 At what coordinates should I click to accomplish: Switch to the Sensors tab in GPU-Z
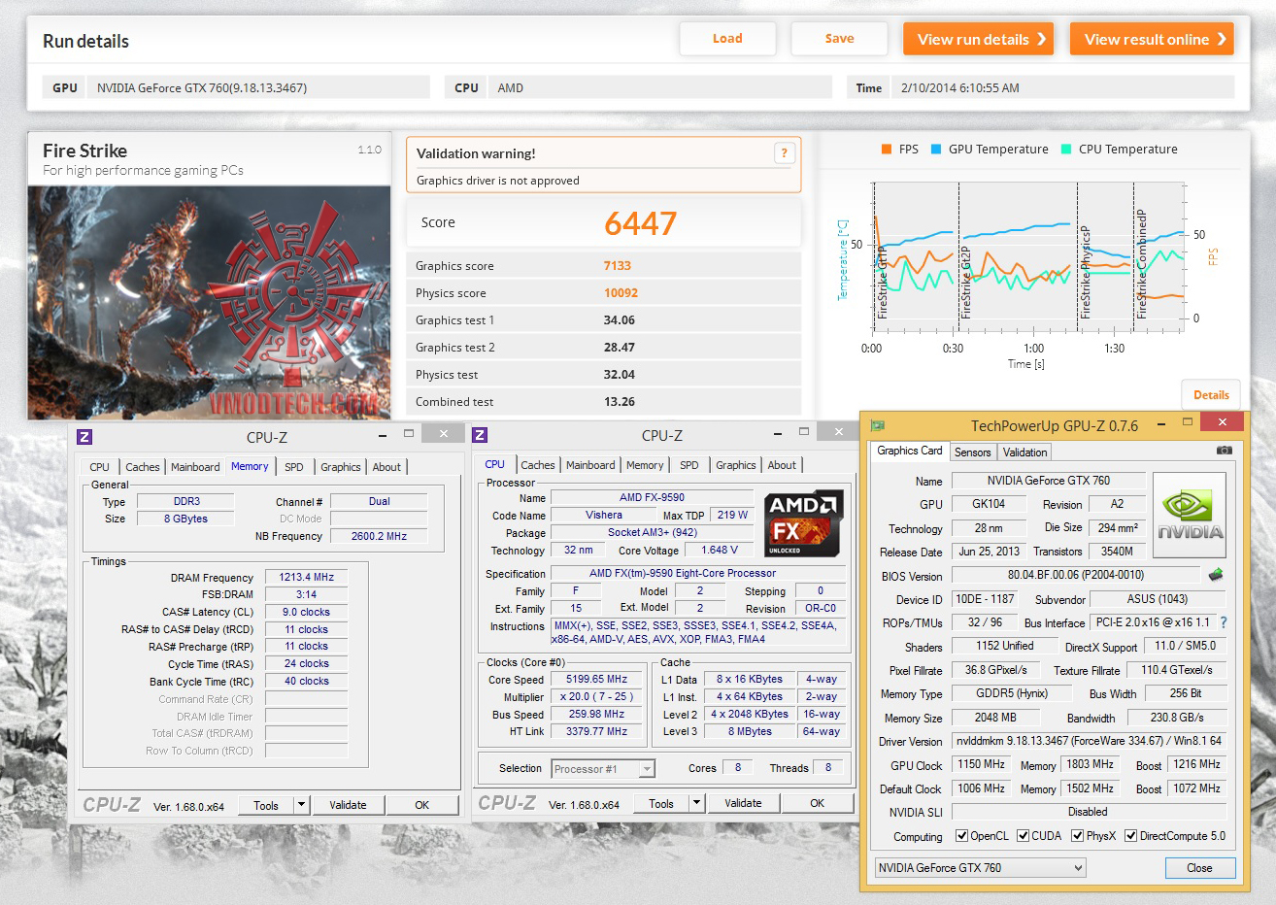(972, 452)
